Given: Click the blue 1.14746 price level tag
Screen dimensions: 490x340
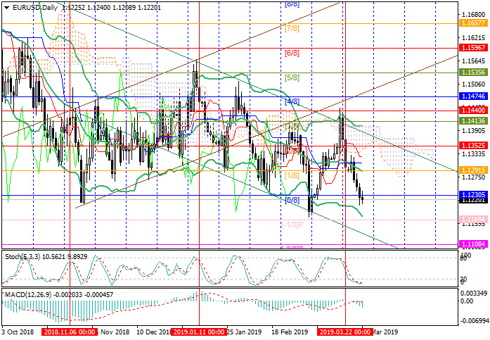Looking at the screenshot, I should [474, 95].
